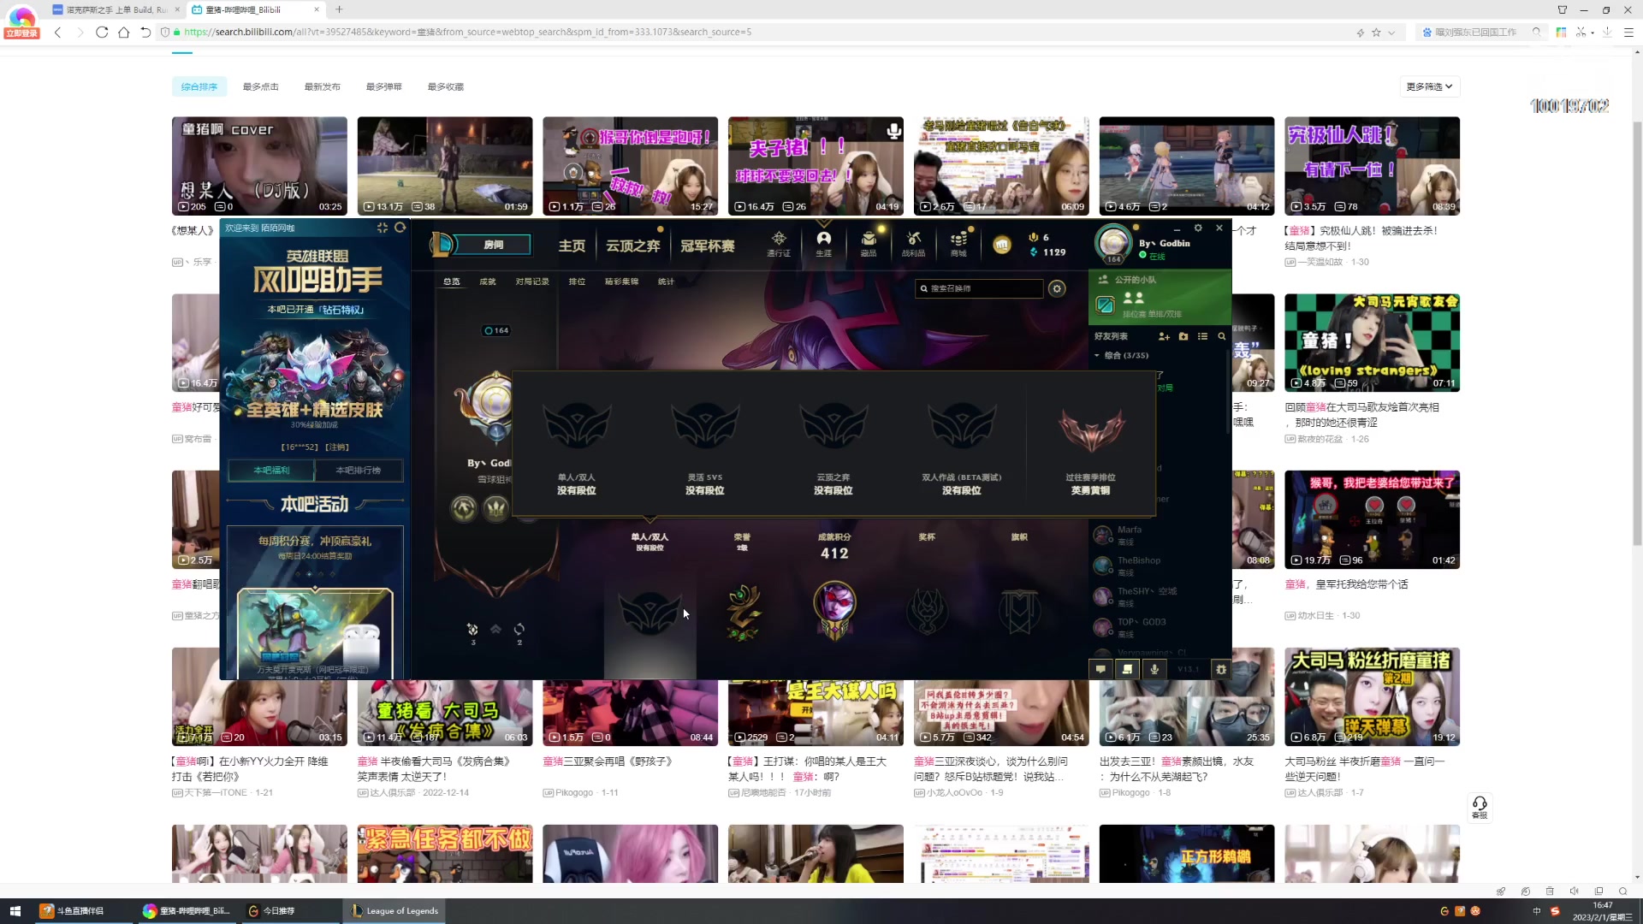Open the missions note icon at the client bottom
This screenshot has height=924, width=1643.
click(x=1127, y=669)
